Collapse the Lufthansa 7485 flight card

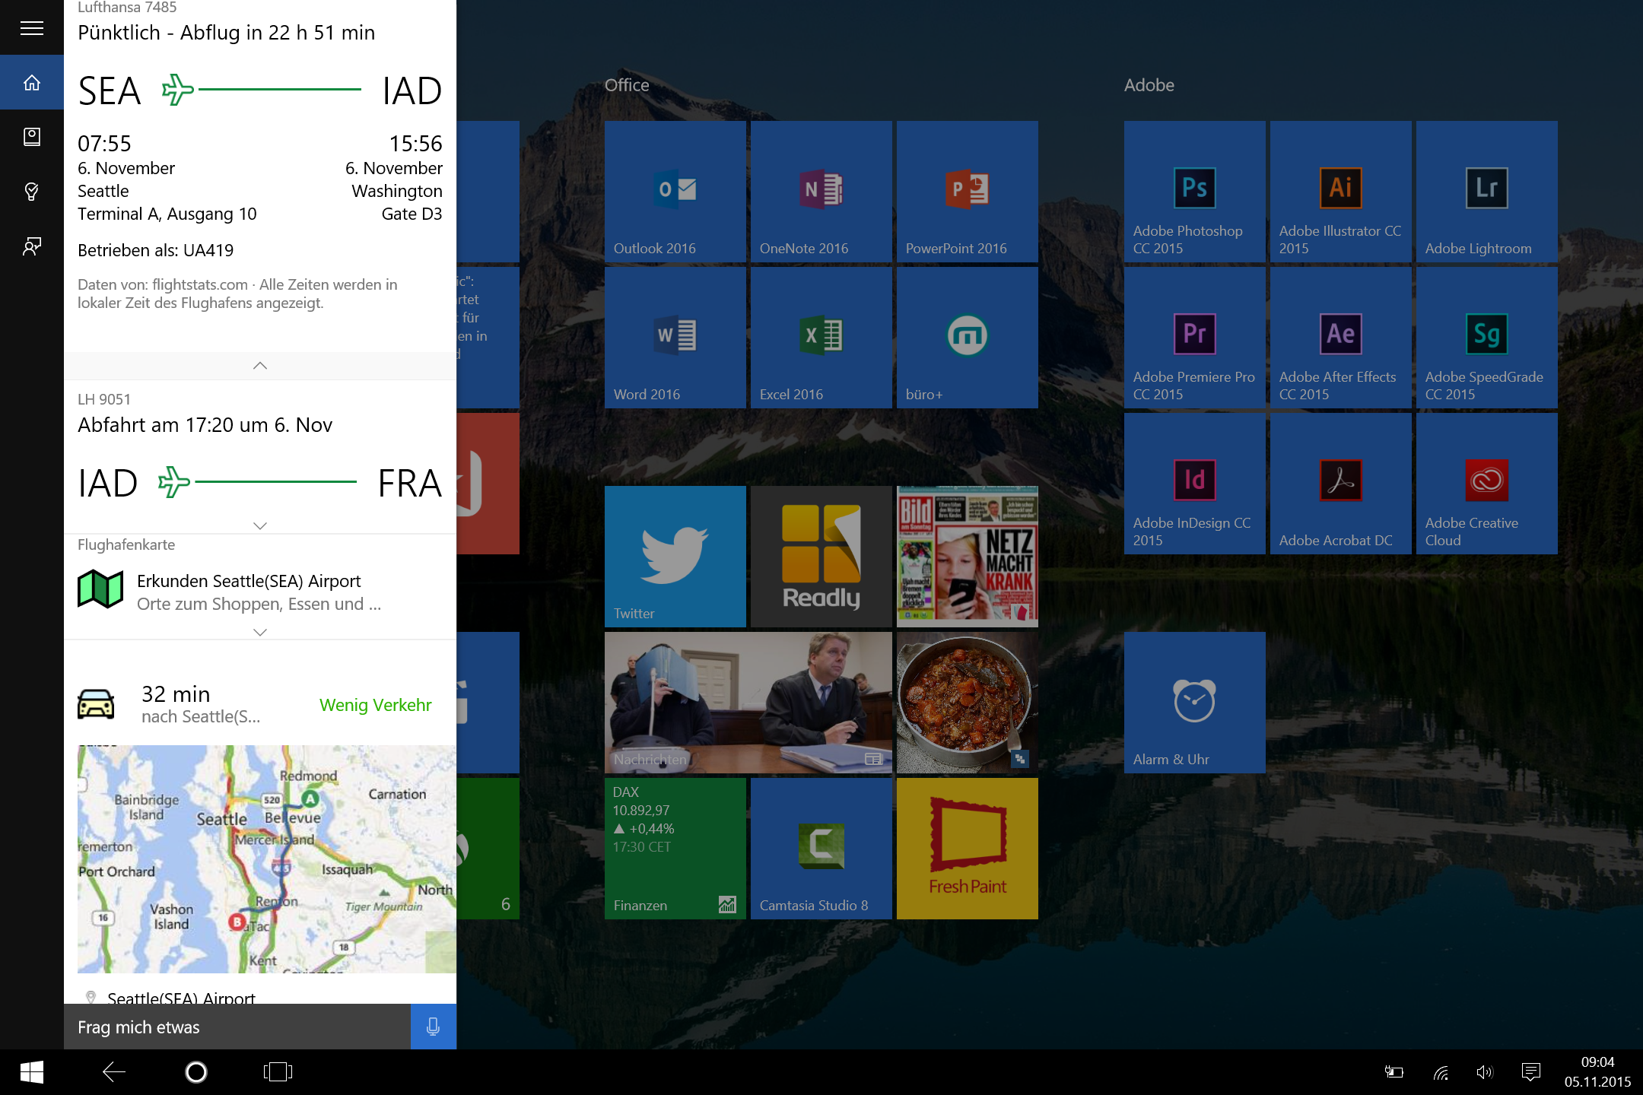[x=259, y=366]
